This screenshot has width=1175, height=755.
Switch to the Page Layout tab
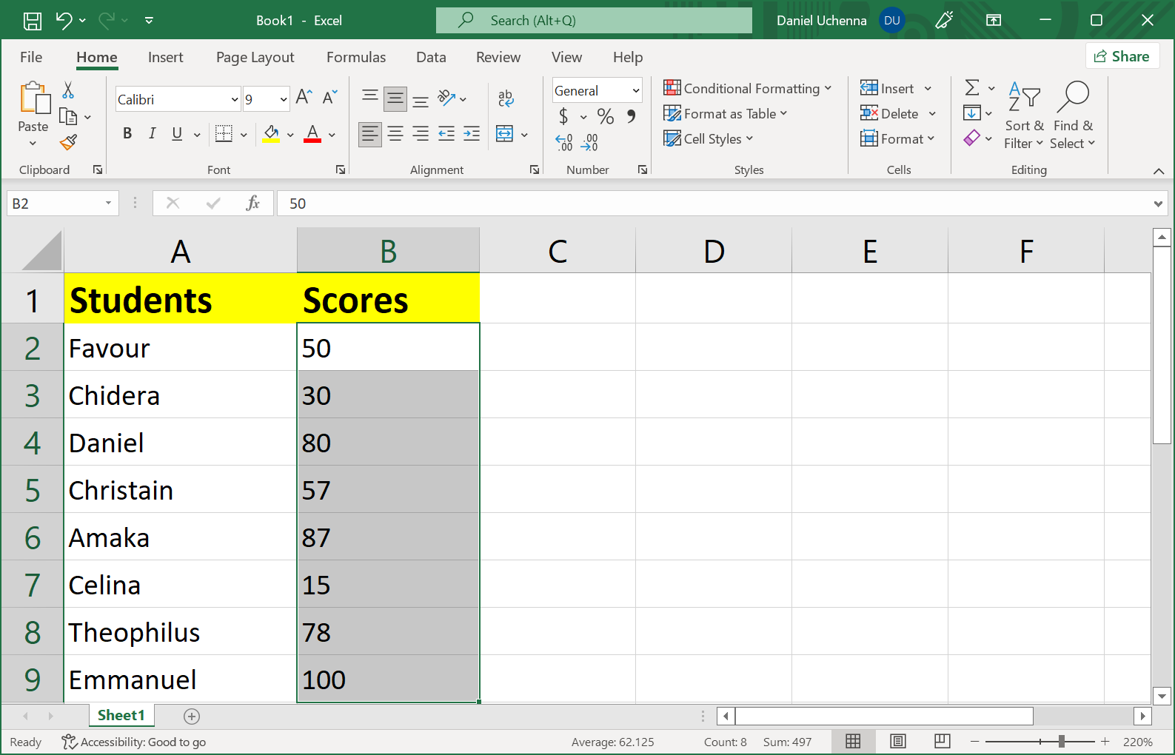(255, 57)
